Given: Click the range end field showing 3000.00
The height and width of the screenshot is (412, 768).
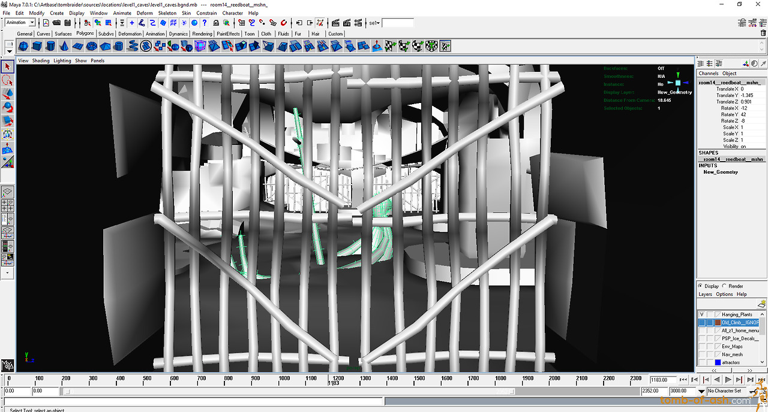Looking at the screenshot, I should coord(683,392).
